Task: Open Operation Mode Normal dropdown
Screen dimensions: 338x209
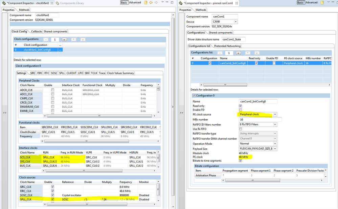Action: 275,144
